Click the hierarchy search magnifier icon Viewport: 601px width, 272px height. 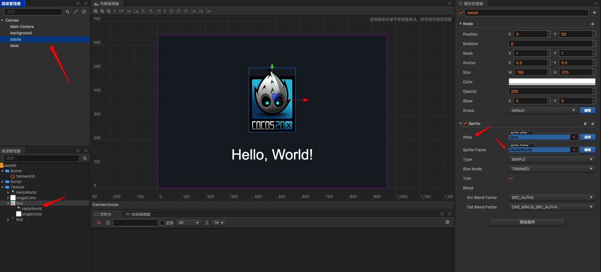[68, 12]
